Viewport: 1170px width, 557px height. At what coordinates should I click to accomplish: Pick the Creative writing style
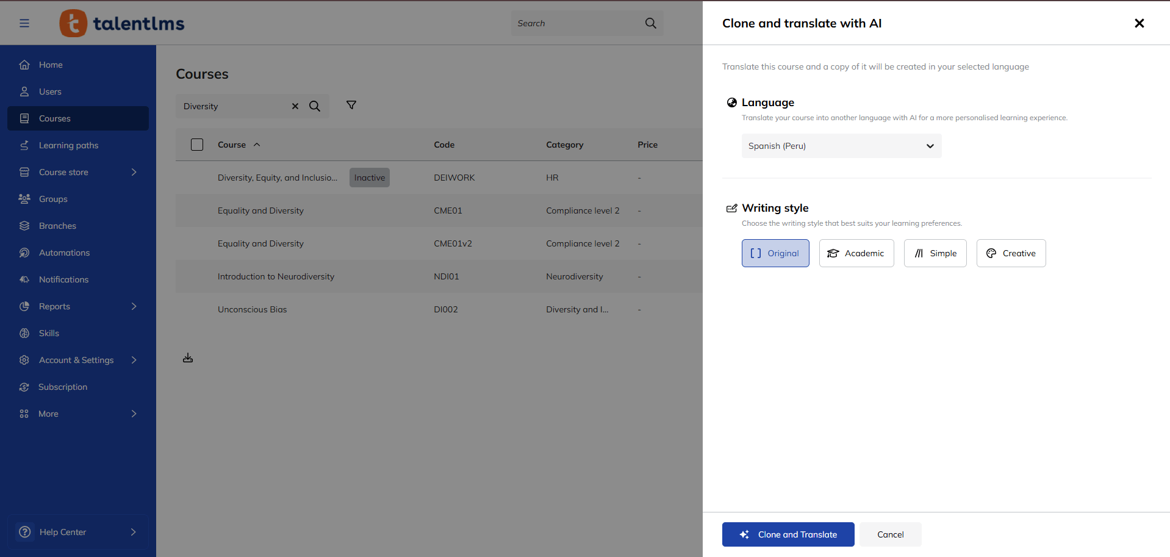[x=1011, y=253]
